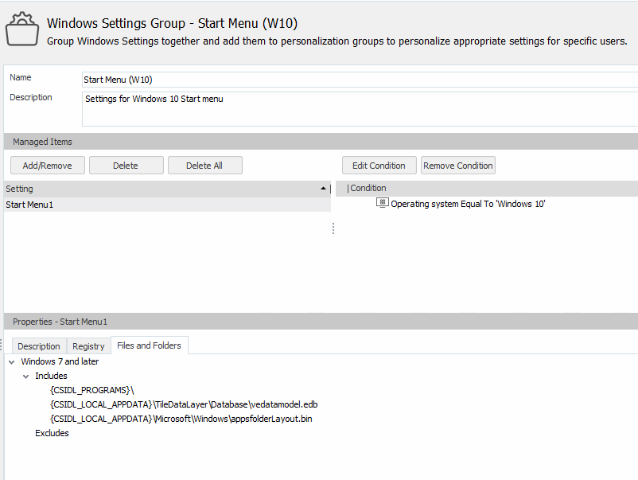
Task: Click the Condition column header
Action: click(x=487, y=188)
